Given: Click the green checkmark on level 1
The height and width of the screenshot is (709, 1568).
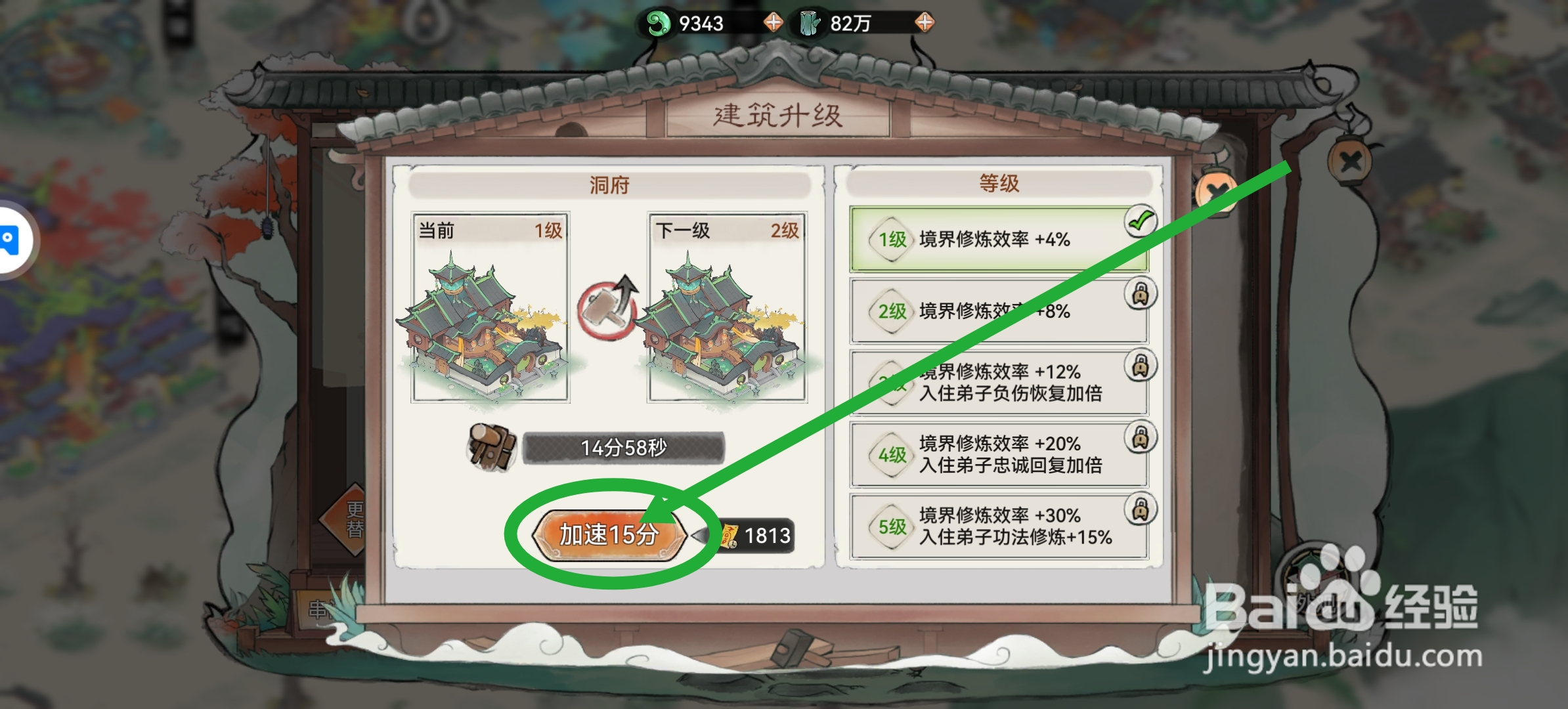Looking at the screenshot, I should [x=1141, y=221].
